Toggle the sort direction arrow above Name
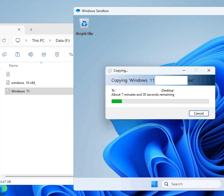 coord(41,63)
